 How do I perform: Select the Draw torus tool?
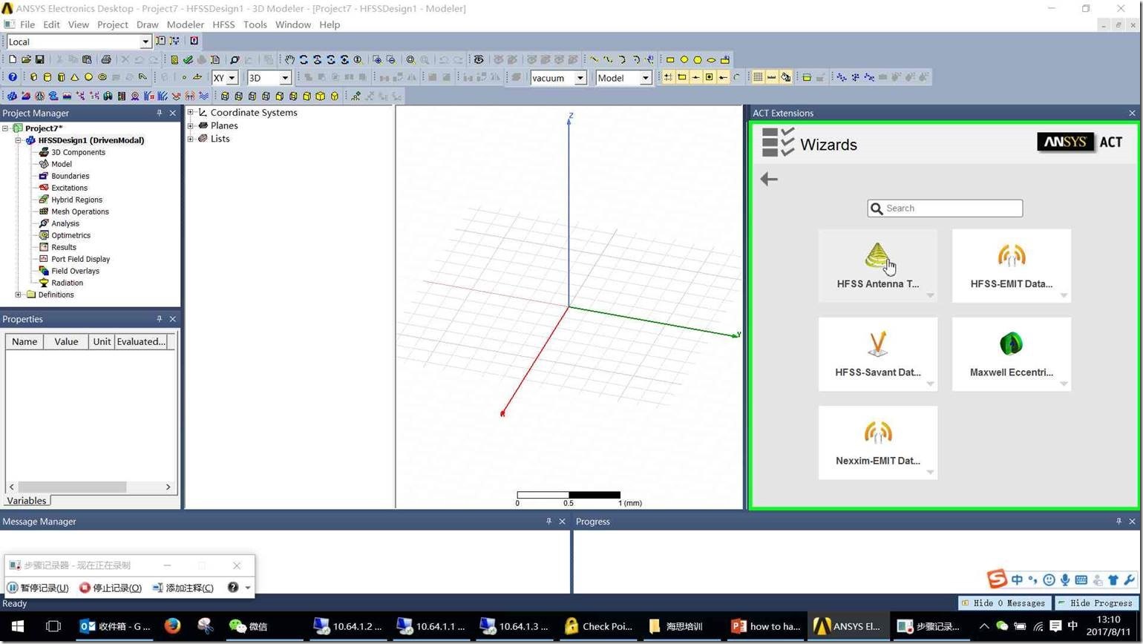click(x=102, y=77)
